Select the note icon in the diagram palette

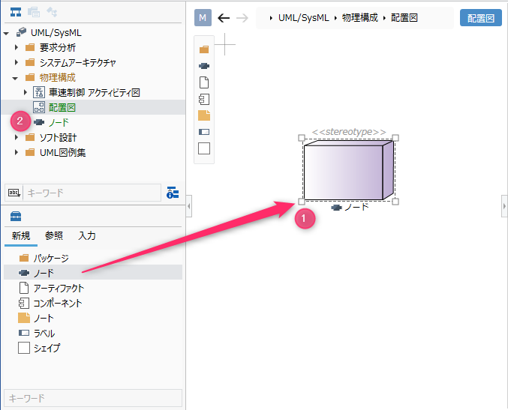click(x=204, y=115)
